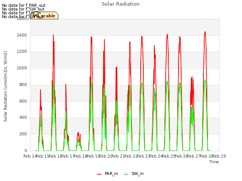Click the 800 y-axis tick label
The image size is (242, 181).
pos(23,84)
